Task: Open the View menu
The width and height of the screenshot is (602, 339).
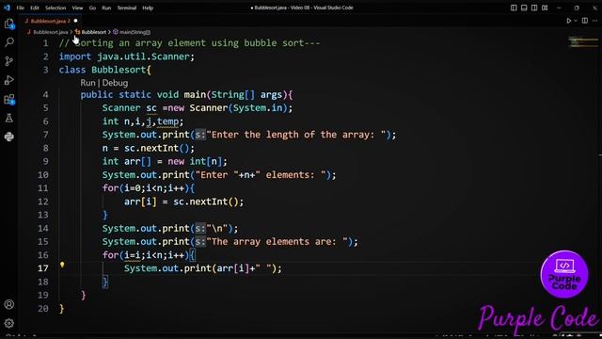Action: pyautogui.click(x=77, y=8)
